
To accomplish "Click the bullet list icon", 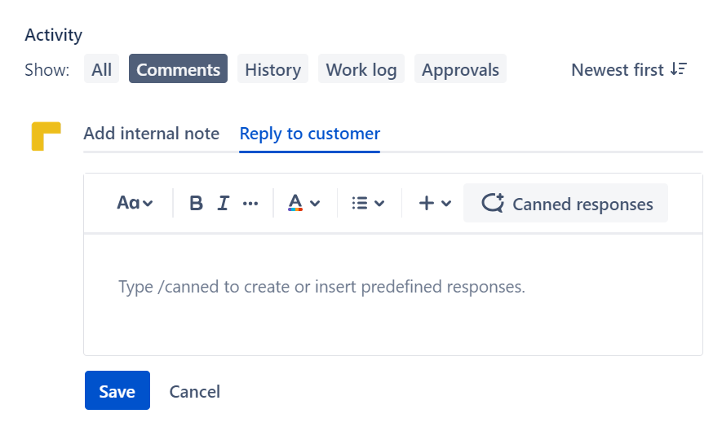I will point(360,204).
